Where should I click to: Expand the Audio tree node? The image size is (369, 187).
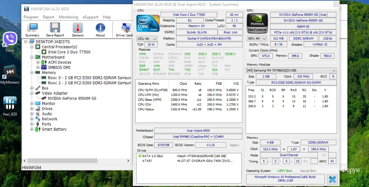pos(32,114)
